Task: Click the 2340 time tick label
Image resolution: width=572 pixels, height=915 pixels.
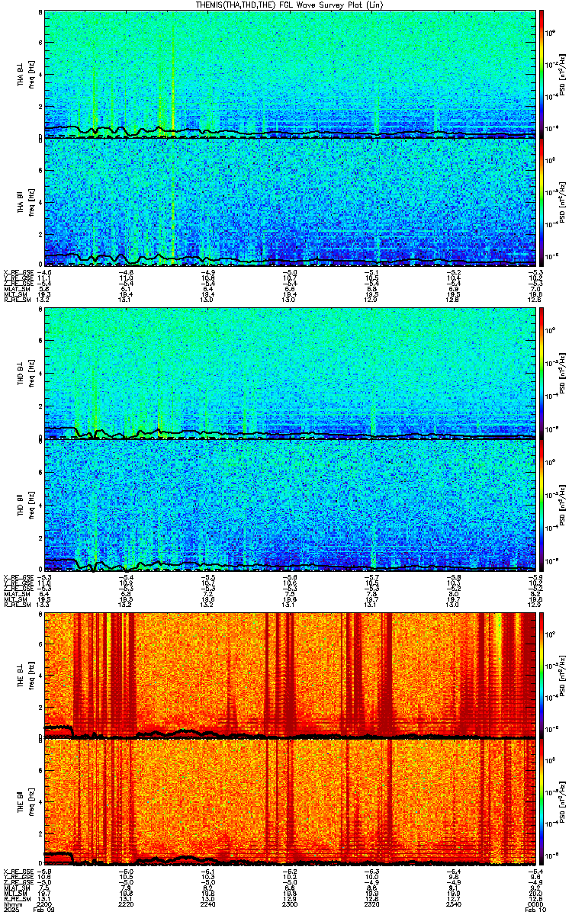Action: click(x=454, y=904)
